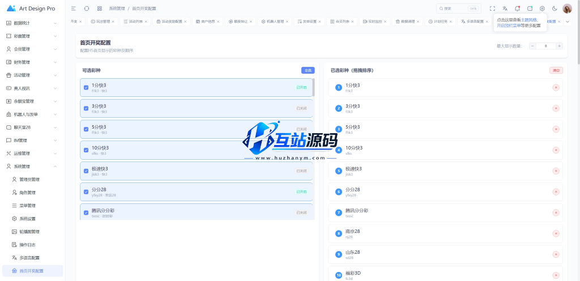Screen dimensions: 580x281
Task: Remove 福彩3D from the selected list
Action: click(556, 275)
